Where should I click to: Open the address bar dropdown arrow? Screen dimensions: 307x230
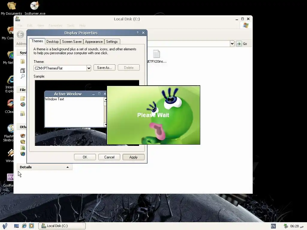click(x=232, y=44)
